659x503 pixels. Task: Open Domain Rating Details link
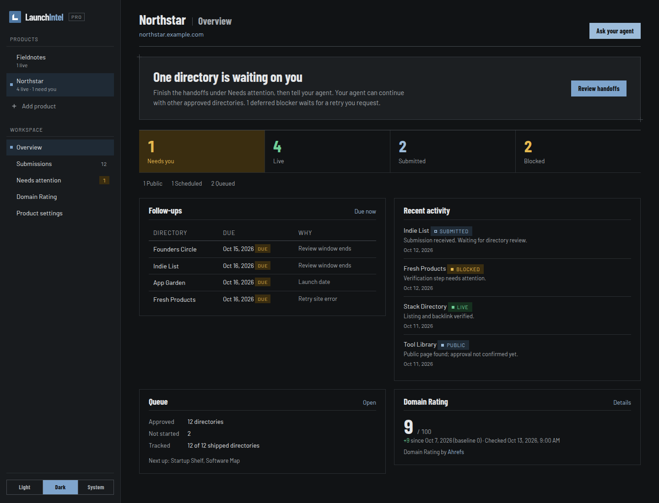(x=622, y=402)
